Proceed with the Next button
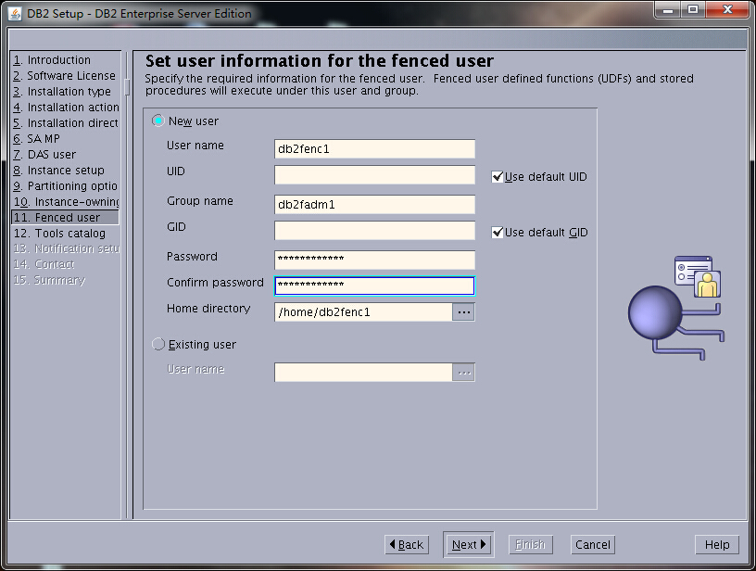Image resolution: width=756 pixels, height=571 pixels. [468, 544]
